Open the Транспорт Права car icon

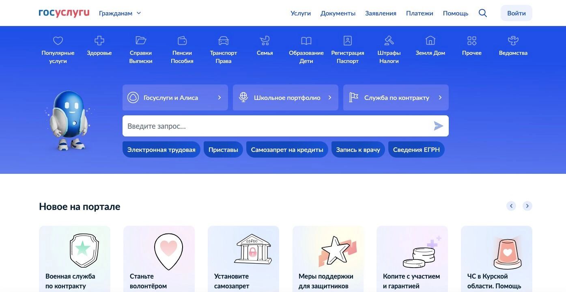224,41
